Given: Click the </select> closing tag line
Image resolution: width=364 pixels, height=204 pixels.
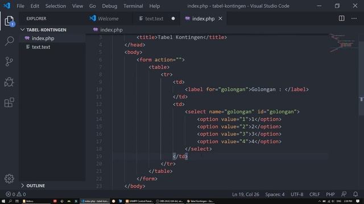Looking at the screenshot, I should [x=198, y=148].
